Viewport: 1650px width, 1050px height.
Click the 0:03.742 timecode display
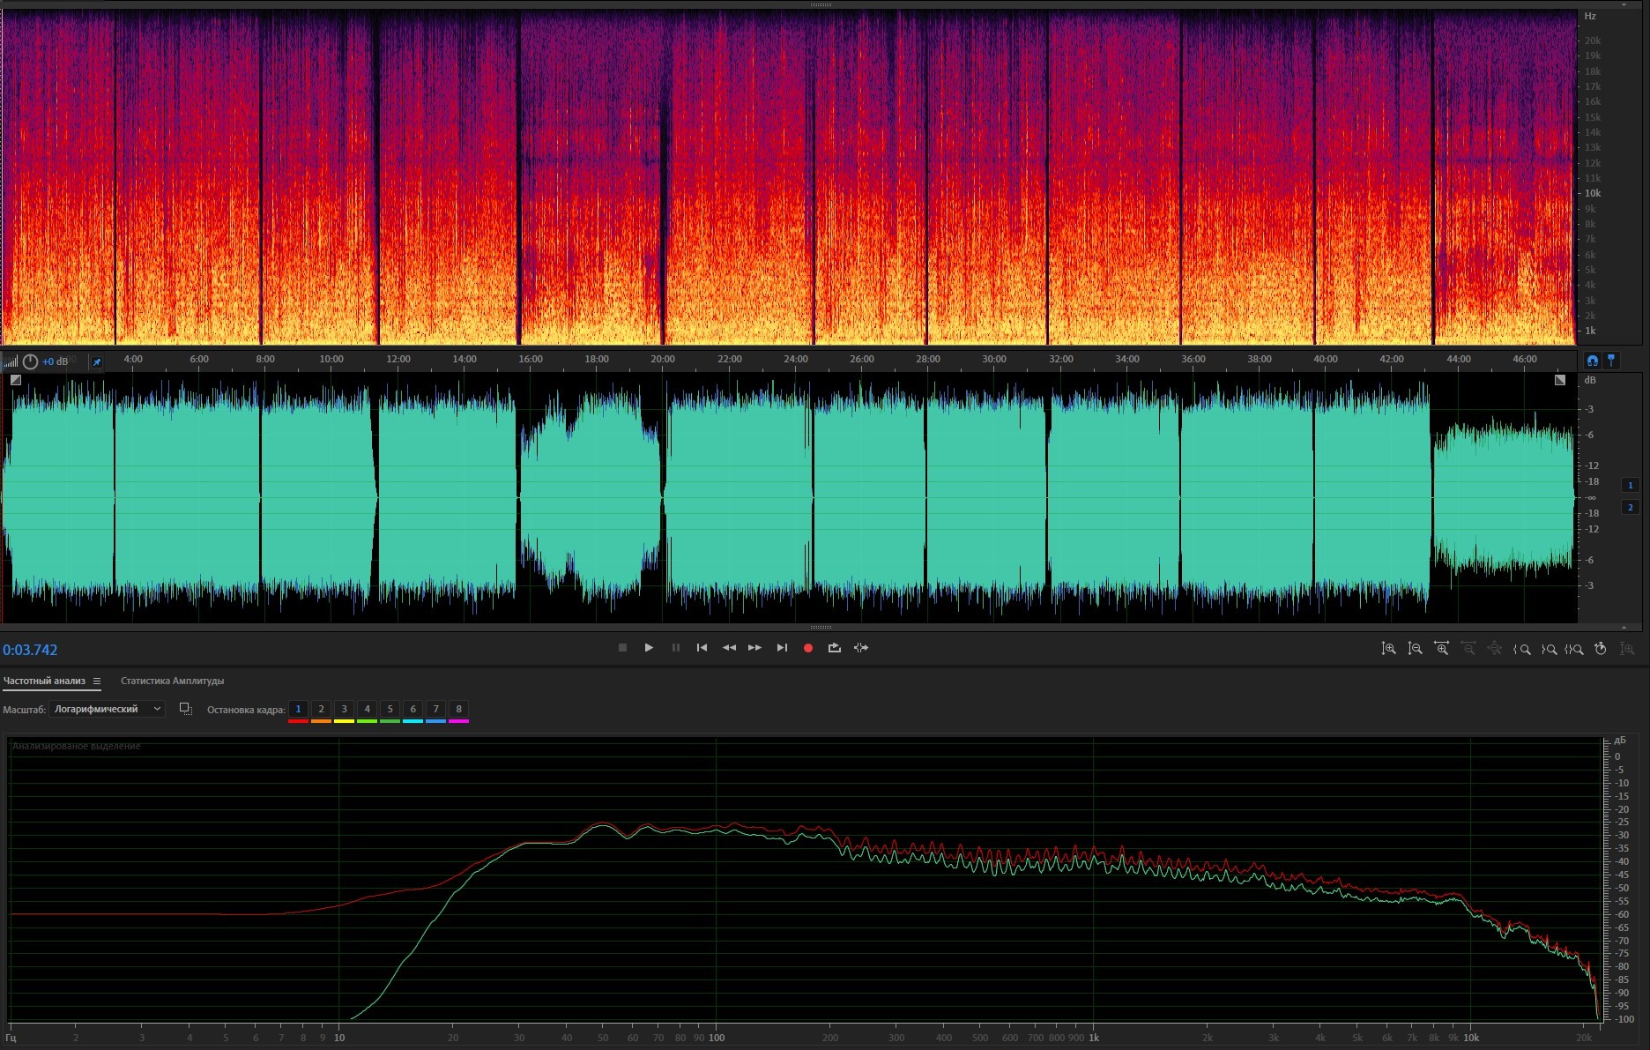30,650
